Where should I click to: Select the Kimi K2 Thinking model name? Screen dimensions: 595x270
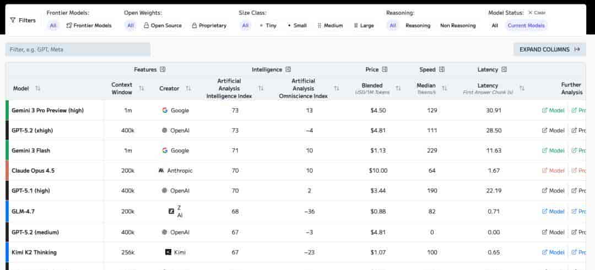(34, 252)
